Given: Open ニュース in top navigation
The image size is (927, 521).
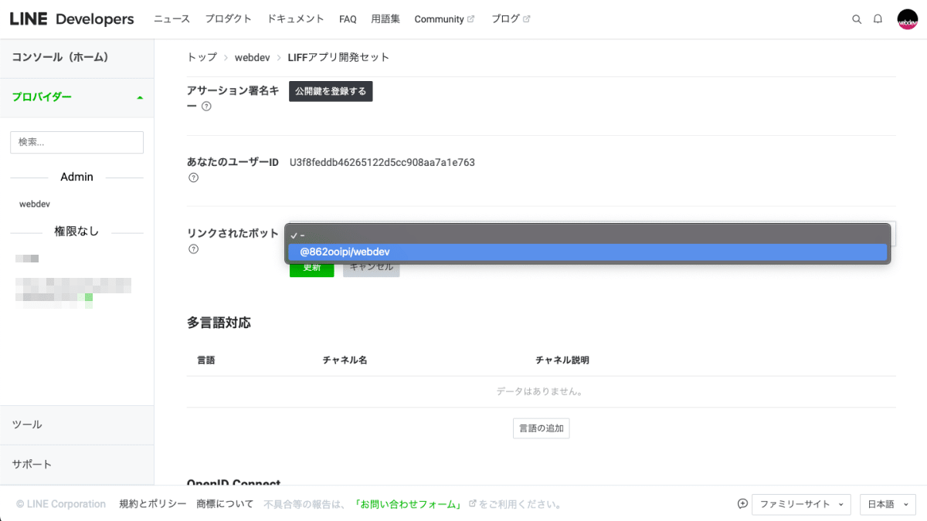Looking at the screenshot, I should click(171, 19).
